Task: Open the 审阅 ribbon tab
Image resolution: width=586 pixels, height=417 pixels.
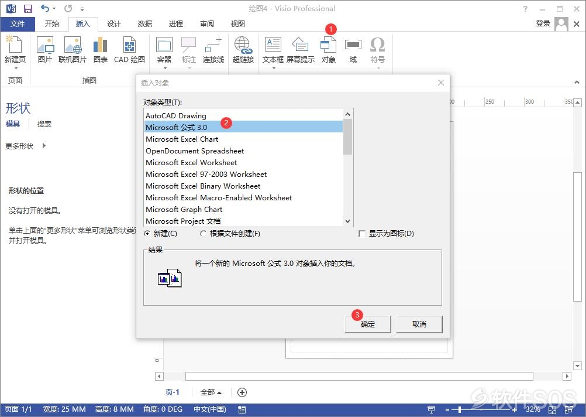Action: [207, 24]
